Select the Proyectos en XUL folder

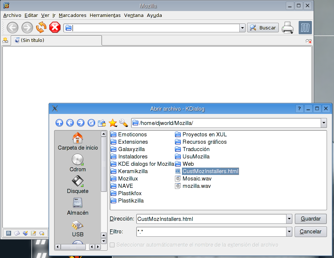tap(201, 135)
